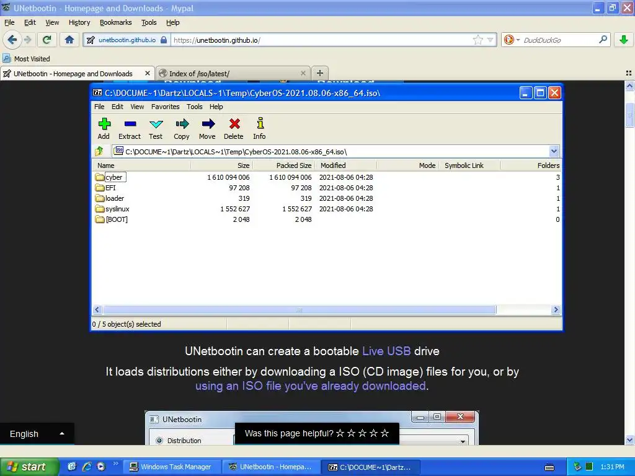Open link 'using an ISO file you've already downloaded'

310,386
